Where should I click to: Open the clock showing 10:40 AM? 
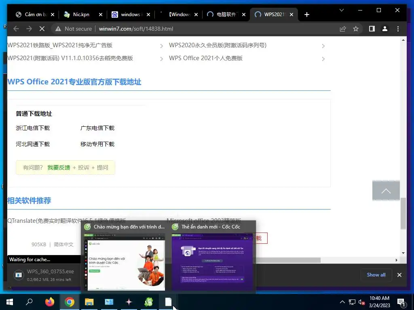point(379,302)
